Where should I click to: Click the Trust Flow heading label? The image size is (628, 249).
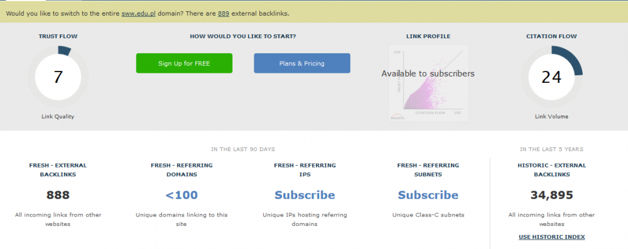[x=58, y=36]
